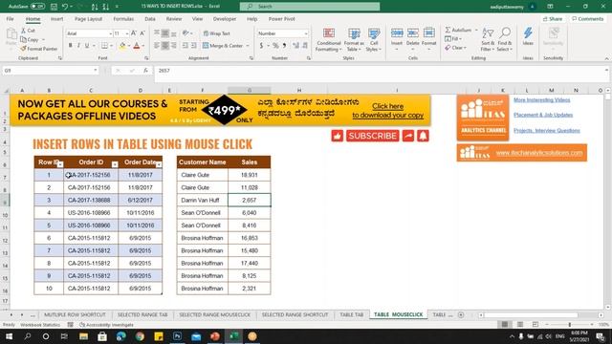Add a new sheet with plus icon
This screenshot has width=612, height=344.
click(x=461, y=314)
